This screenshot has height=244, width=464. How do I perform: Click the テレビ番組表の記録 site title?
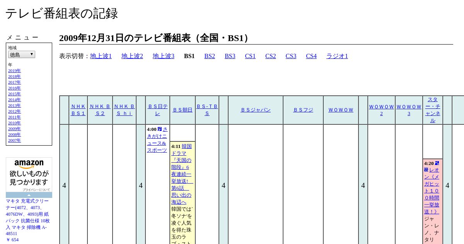point(61,14)
